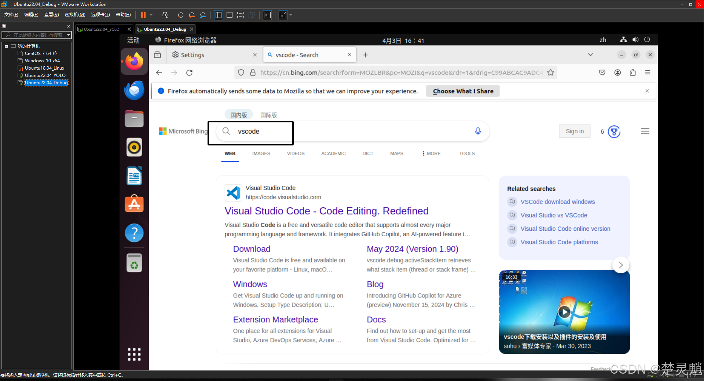Open the snapshot manager icon in VMware toolbar
The height and width of the screenshot is (381, 704).
(x=203, y=15)
